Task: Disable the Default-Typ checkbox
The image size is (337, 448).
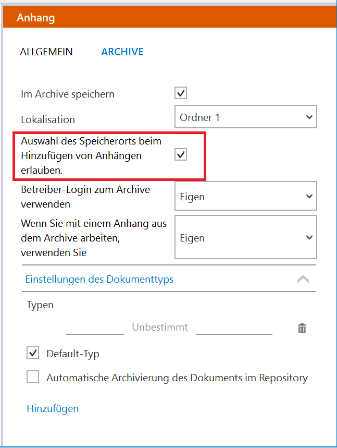Action: pos(33,353)
